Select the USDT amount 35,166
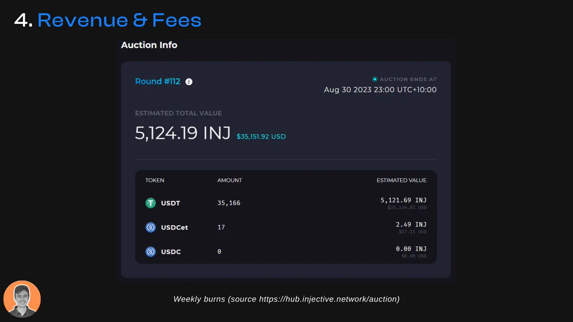 [x=229, y=203]
